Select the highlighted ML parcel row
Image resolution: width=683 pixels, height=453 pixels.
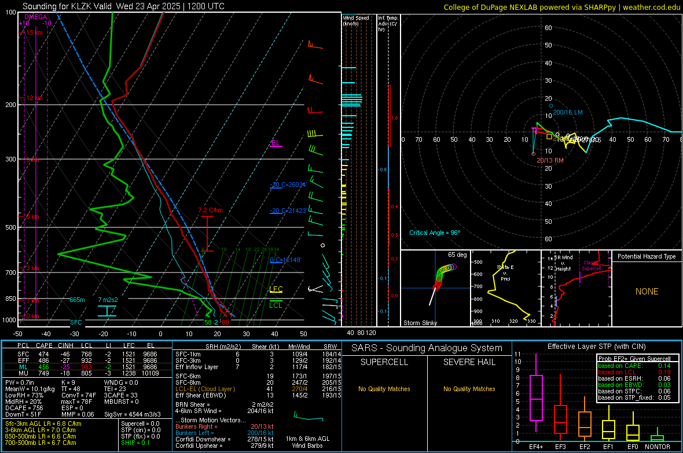[x=87, y=367]
